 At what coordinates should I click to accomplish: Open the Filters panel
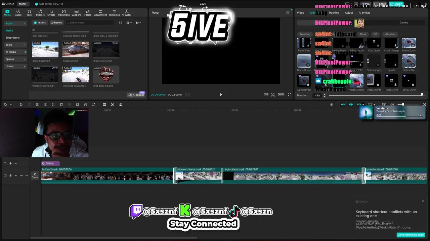click(88, 13)
